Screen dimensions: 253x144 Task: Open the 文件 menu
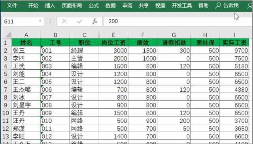click(12, 6)
